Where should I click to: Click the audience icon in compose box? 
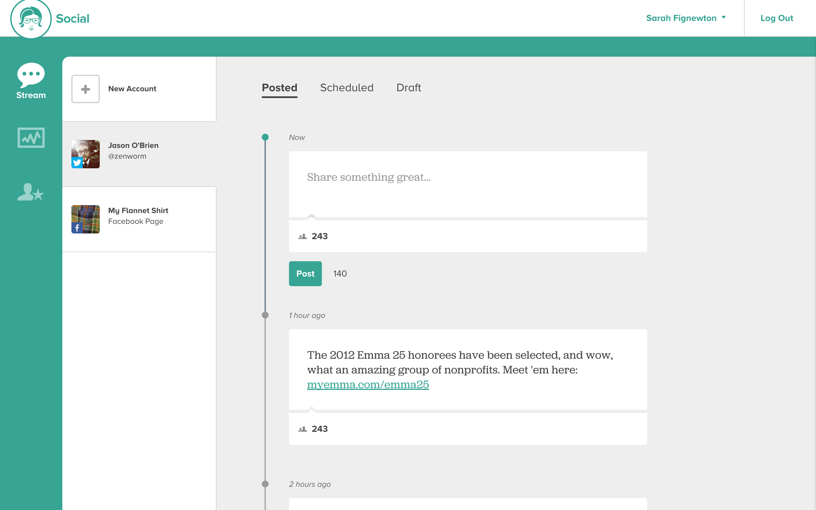(303, 237)
